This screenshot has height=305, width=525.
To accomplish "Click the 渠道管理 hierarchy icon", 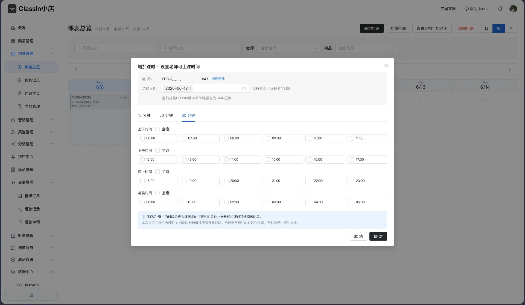I will [13, 132].
